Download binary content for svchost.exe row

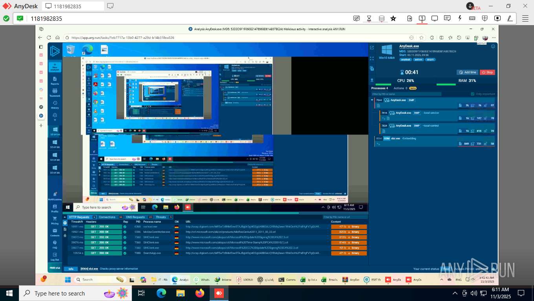coord(349,227)
